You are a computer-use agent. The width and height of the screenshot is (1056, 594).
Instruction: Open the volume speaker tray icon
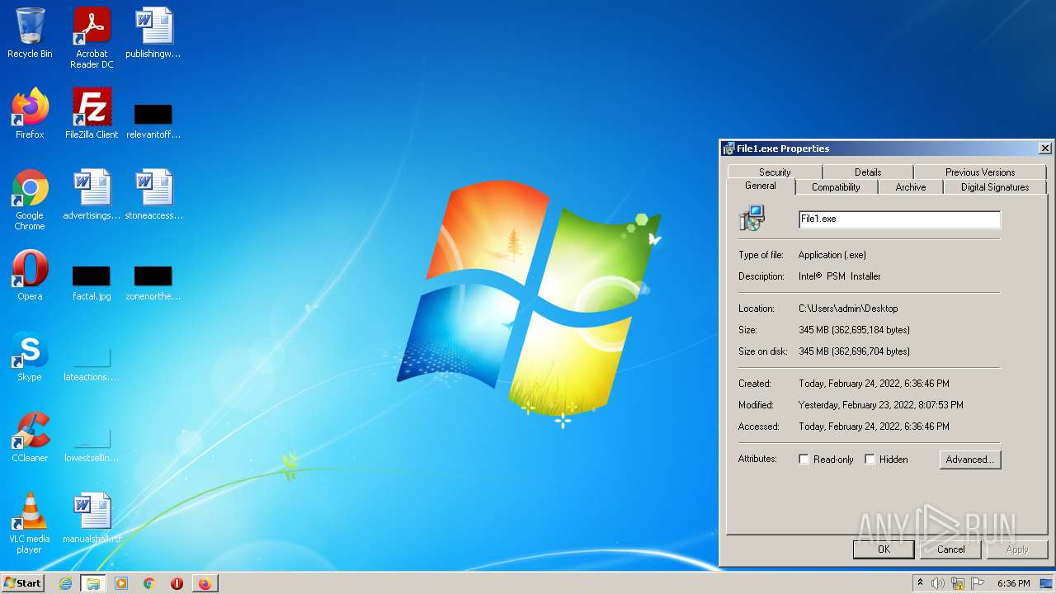pos(938,583)
